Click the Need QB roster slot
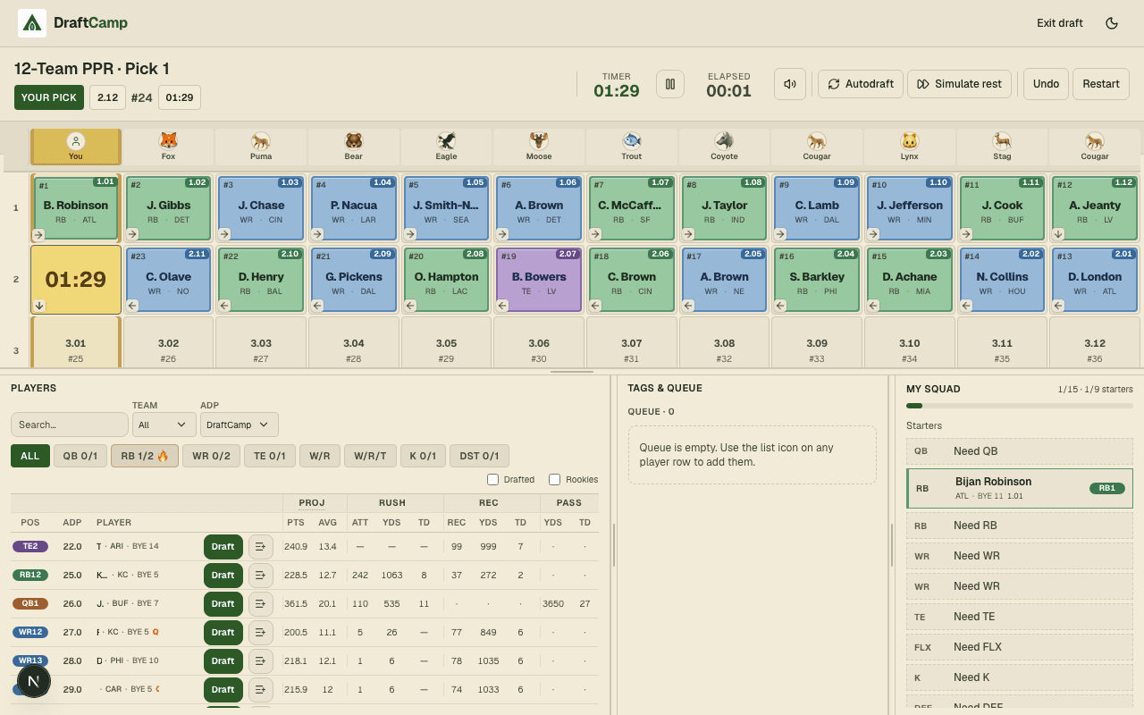 (x=1020, y=451)
